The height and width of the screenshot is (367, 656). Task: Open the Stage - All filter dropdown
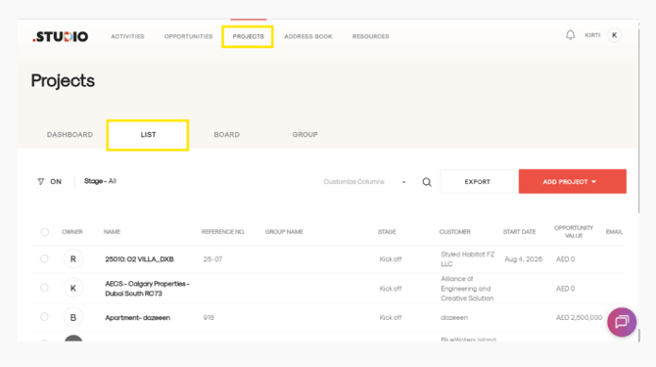[100, 181]
